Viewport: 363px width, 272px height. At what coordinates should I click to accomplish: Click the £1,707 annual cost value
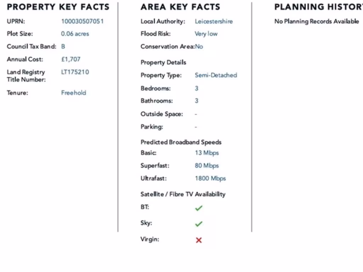[71, 59]
